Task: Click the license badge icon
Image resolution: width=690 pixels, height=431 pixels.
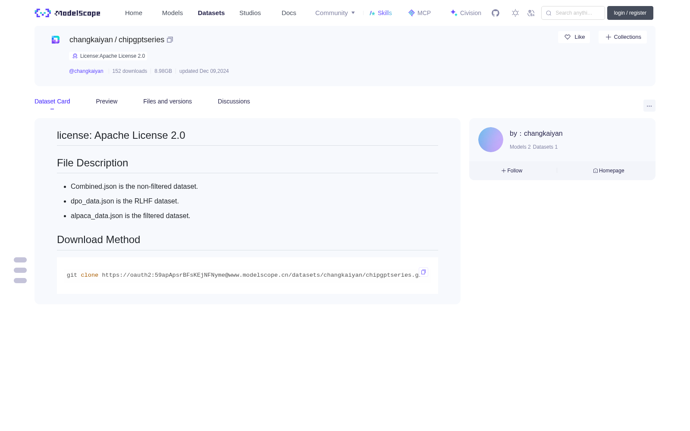Action: click(75, 56)
